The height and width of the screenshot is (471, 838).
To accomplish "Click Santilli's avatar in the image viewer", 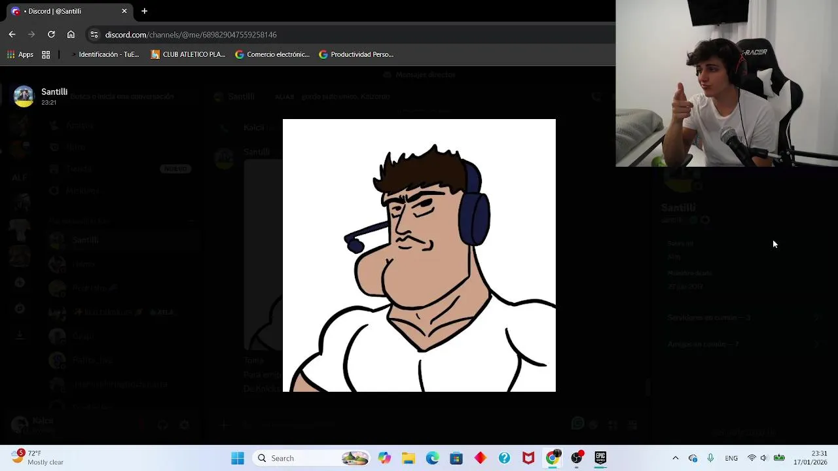I will [x=24, y=96].
